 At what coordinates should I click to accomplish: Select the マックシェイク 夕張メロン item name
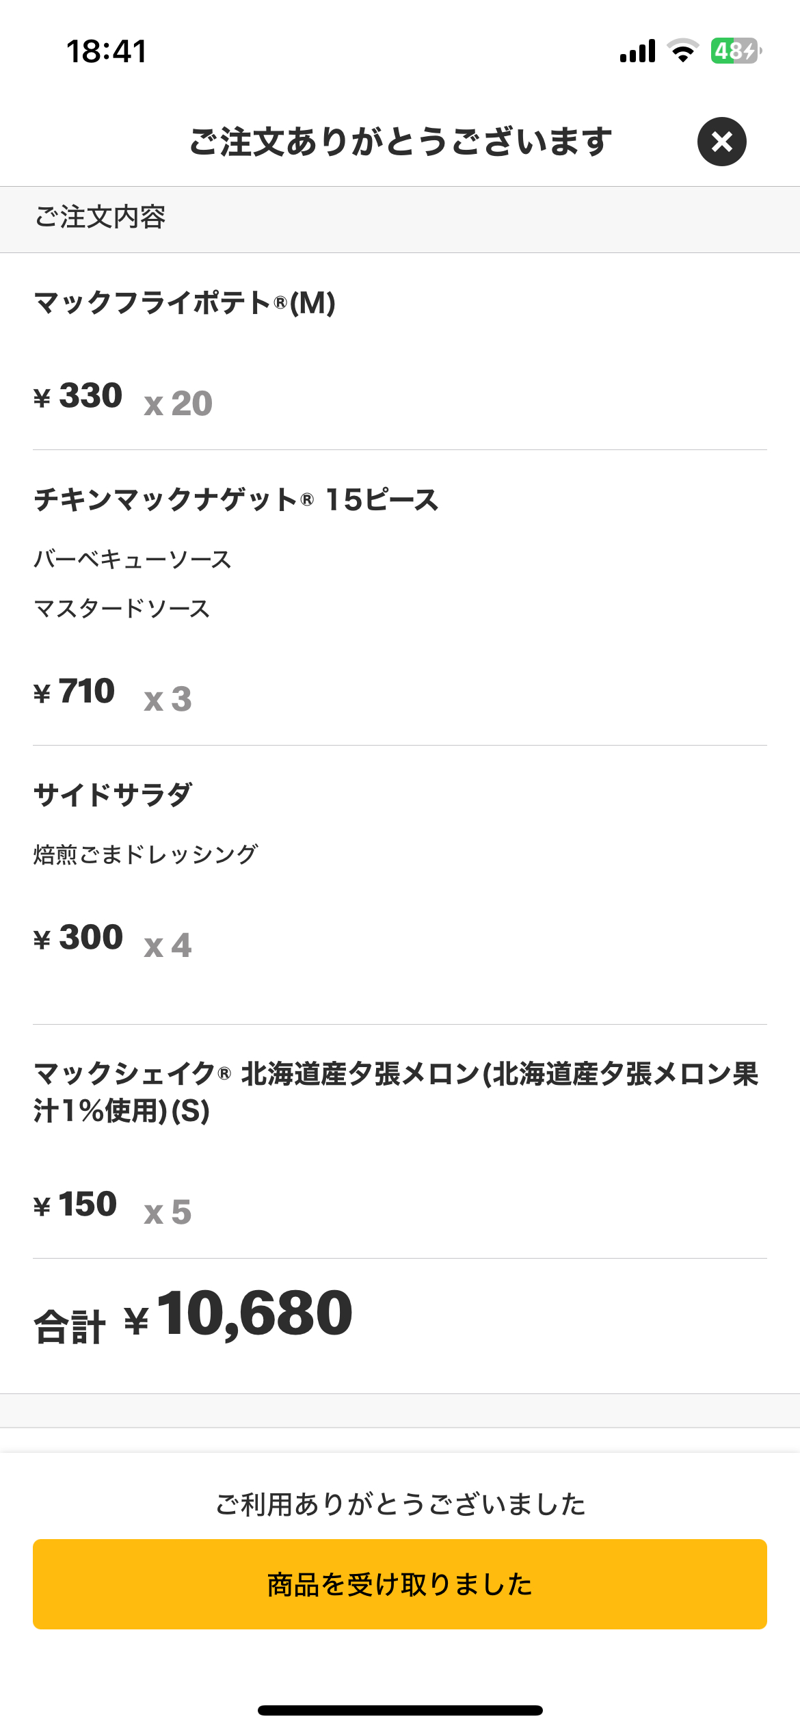coord(395,1092)
